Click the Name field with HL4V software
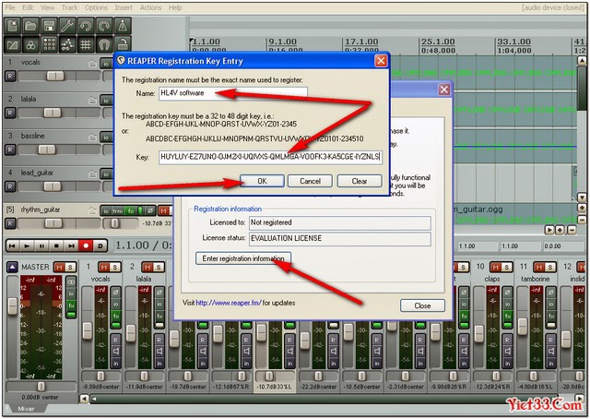Screen dimensions: 590x419 coord(233,93)
